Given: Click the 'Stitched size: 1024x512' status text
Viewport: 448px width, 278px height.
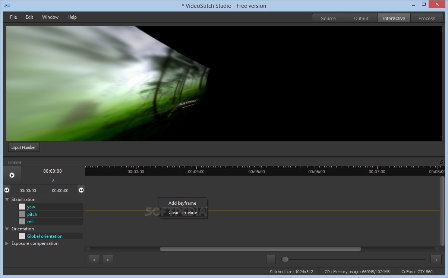Looking at the screenshot, I should [291, 272].
